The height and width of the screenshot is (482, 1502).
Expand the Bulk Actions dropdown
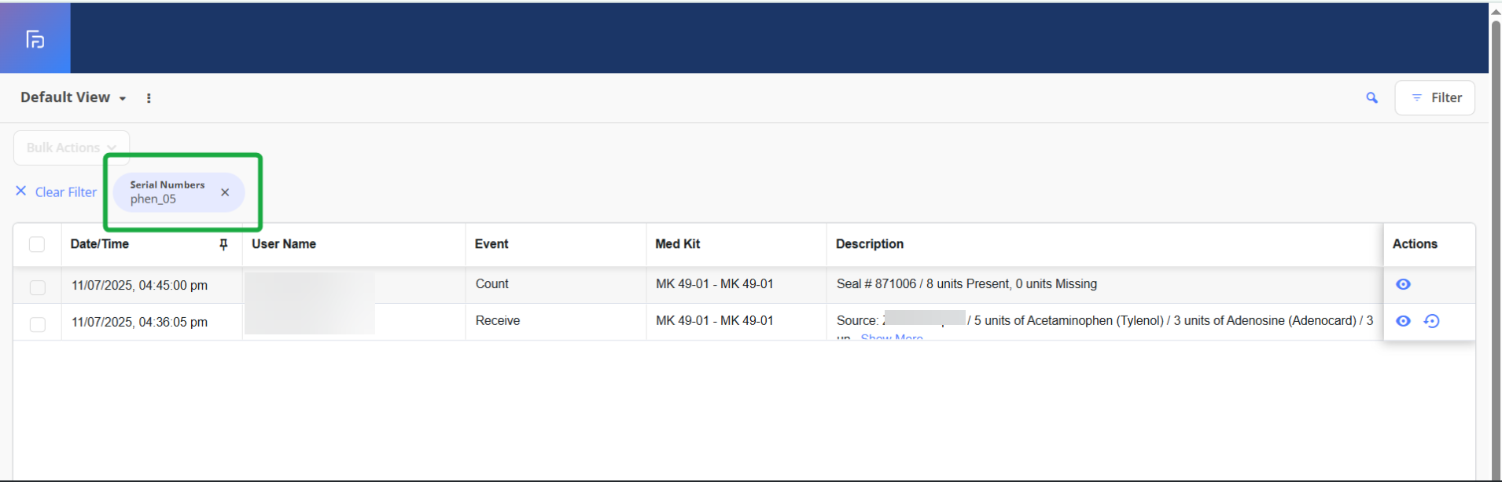pyautogui.click(x=72, y=148)
